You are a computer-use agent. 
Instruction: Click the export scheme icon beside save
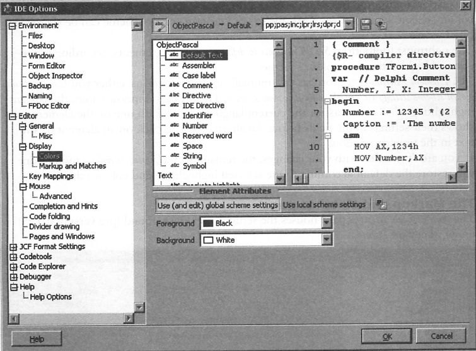[x=381, y=25]
